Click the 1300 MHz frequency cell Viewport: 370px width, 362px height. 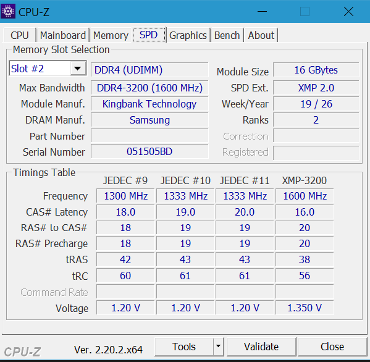[x=125, y=196]
